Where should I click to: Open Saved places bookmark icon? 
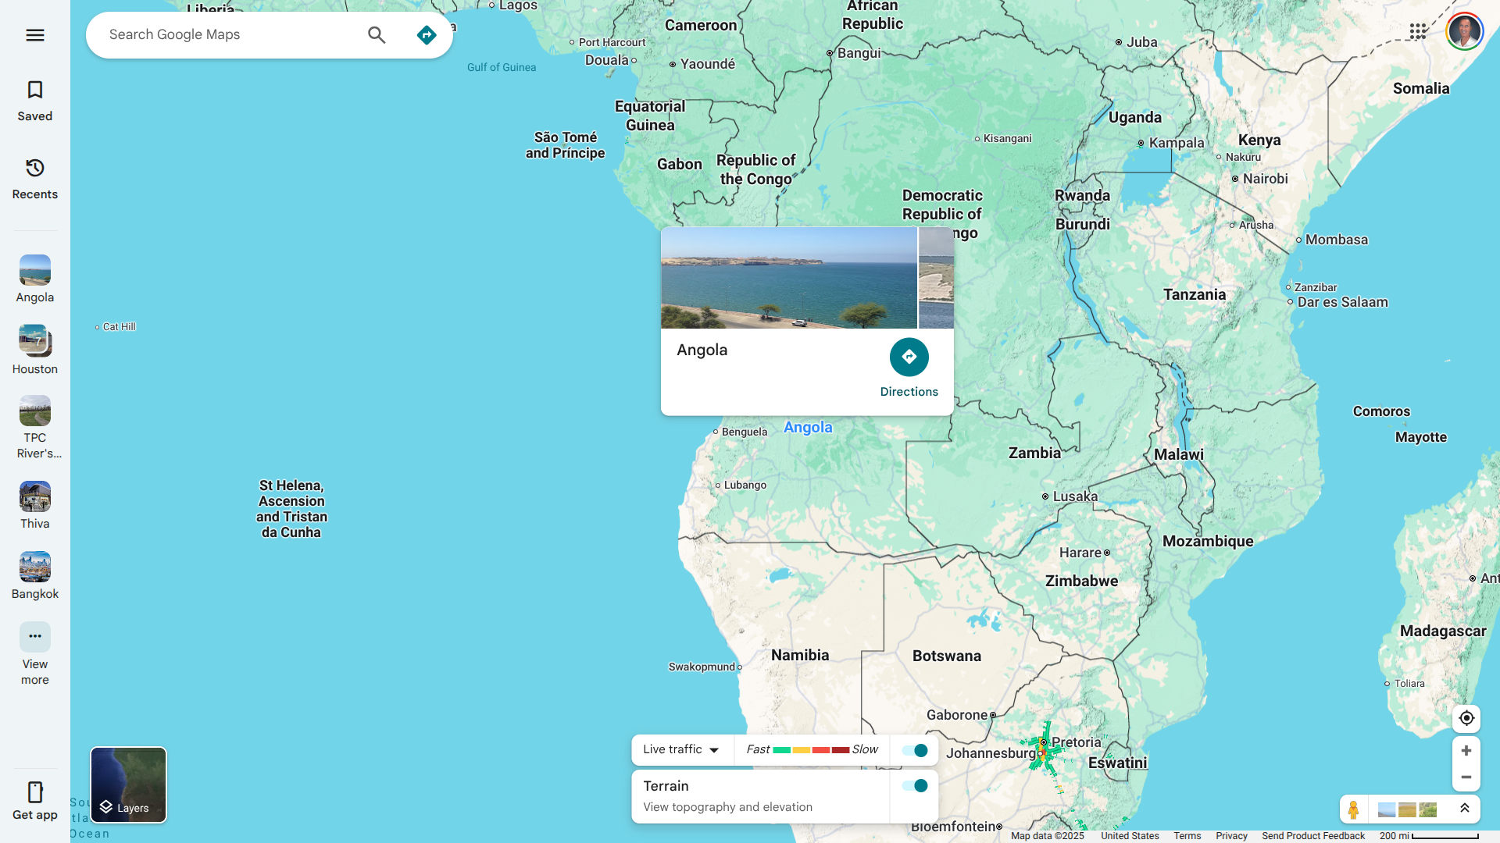tap(34, 91)
